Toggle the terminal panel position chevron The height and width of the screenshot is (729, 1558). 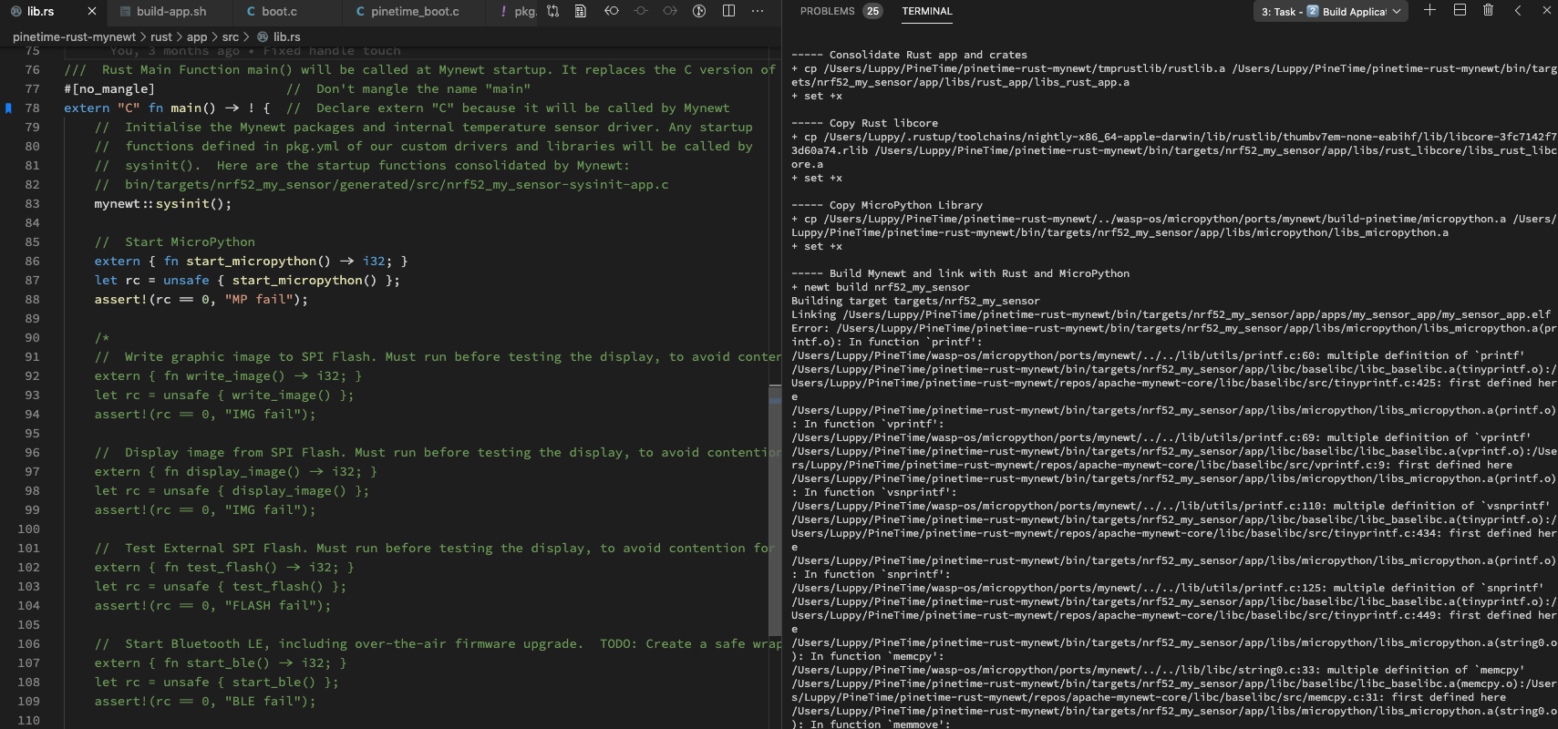pyautogui.click(x=1518, y=11)
